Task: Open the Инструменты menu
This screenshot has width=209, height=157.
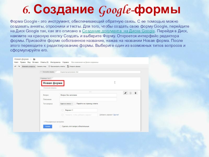Action: click(x=55, y=62)
